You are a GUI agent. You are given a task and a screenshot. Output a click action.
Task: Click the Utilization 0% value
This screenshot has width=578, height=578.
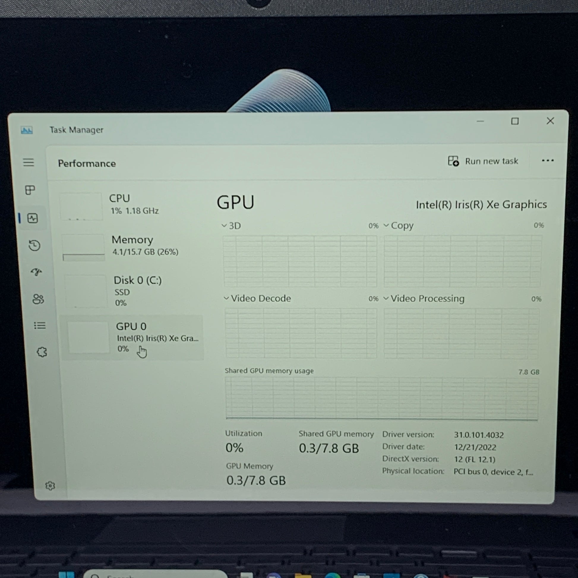click(x=234, y=448)
